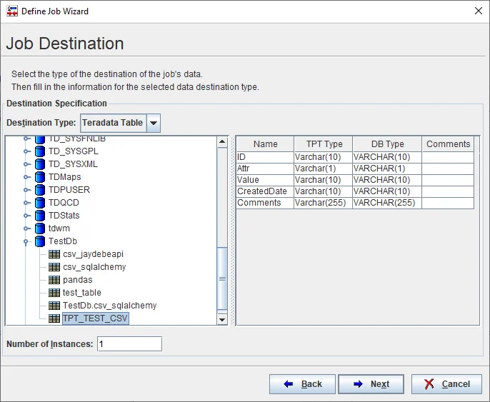490x402 pixels.
Task: Go Back to previous wizard step
Action: click(x=302, y=384)
